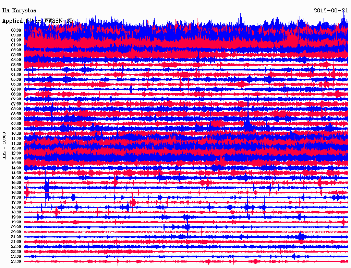Select the 05:00 time label
Screen dimensions: 351x268
coord(16,79)
